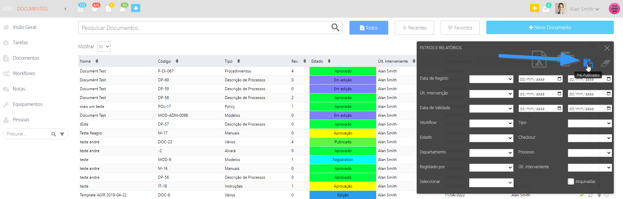Image resolution: width=623 pixels, height=199 pixels.
Task: Toggle the Arquivadas checkbox
Action: pyautogui.click(x=571, y=182)
